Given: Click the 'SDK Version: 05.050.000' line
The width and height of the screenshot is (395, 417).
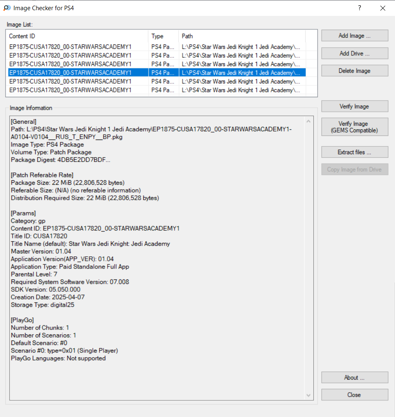Looking at the screenshot, I should click(x=45, y=290).
